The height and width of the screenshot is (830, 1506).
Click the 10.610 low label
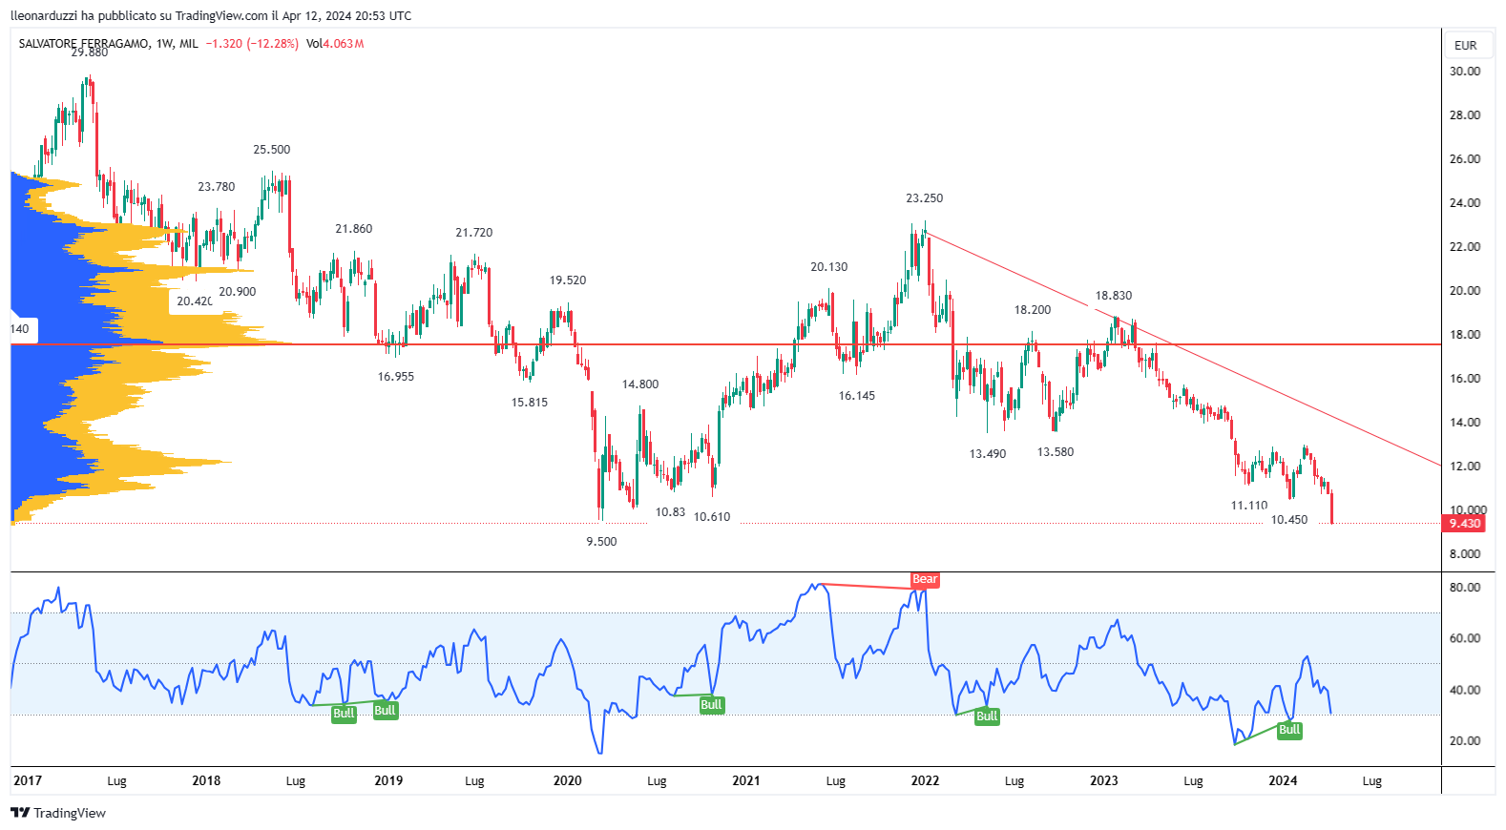coord(712,517)
